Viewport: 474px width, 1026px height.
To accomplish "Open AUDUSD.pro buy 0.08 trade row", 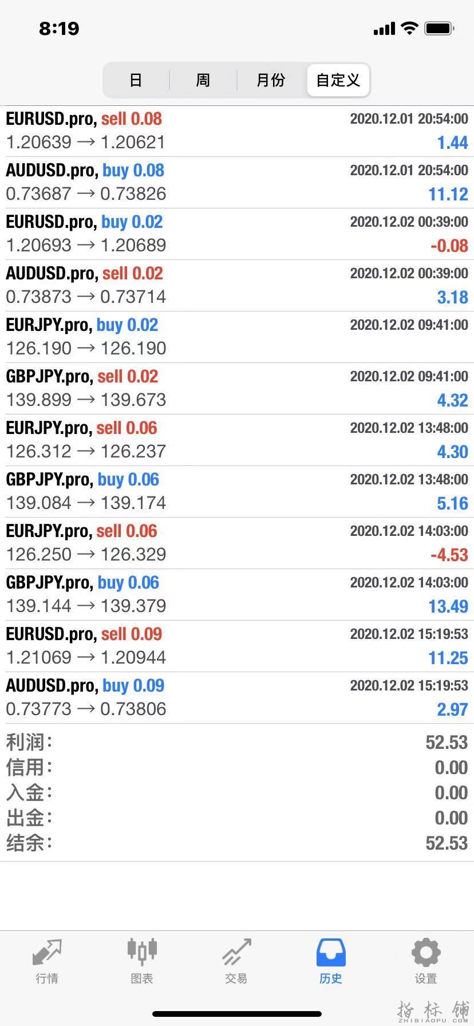I will coord(237,183).
